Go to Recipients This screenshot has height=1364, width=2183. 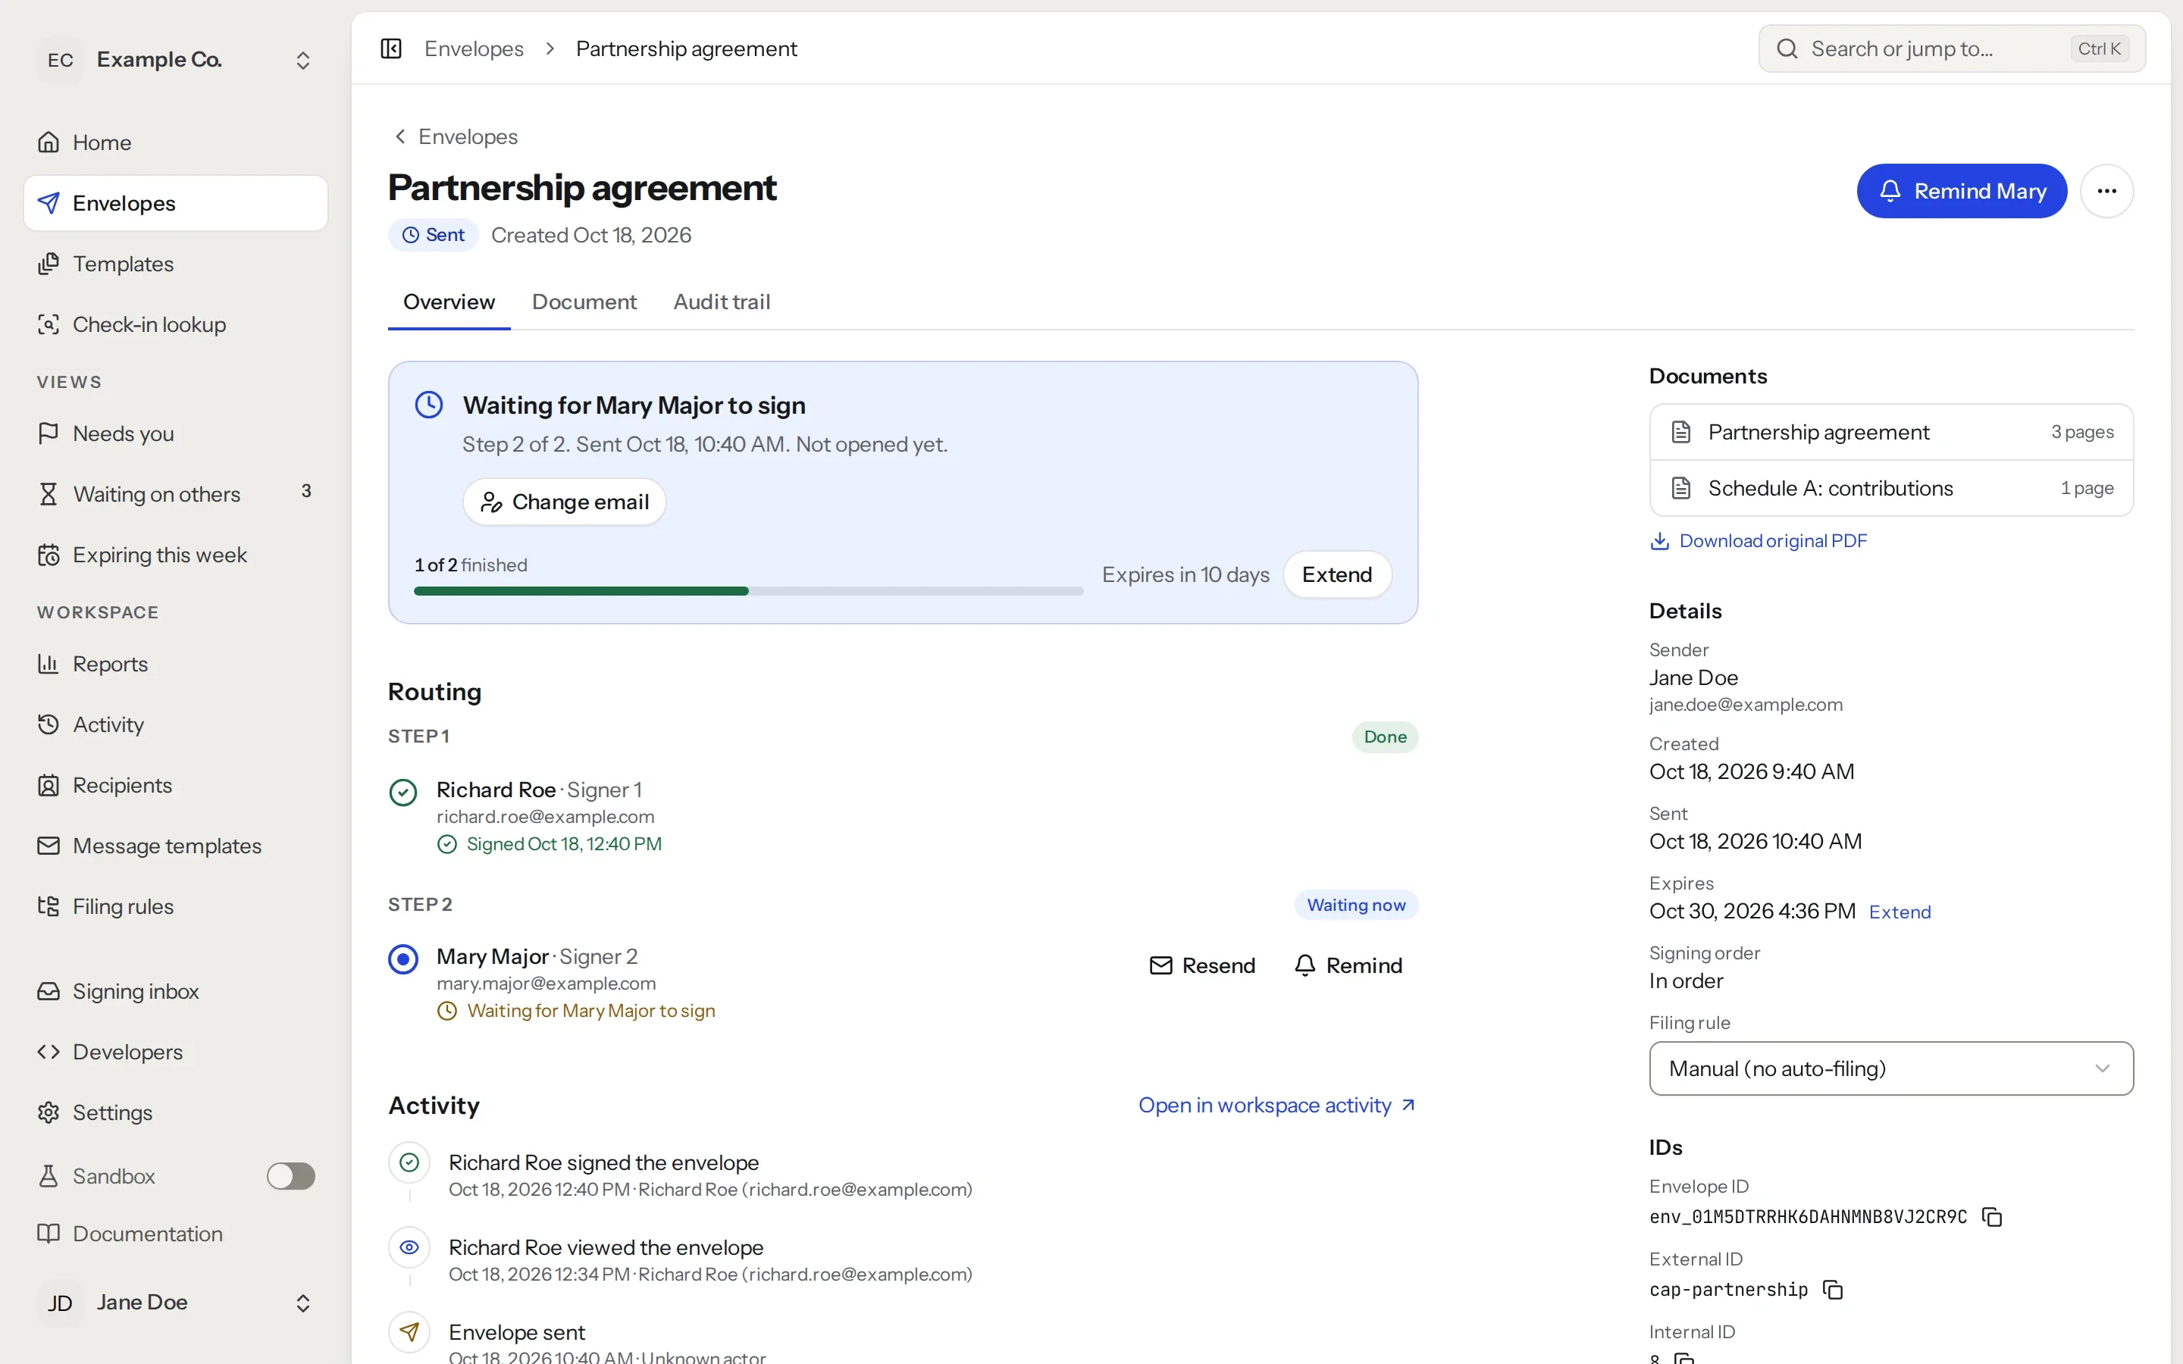[176, 785]
